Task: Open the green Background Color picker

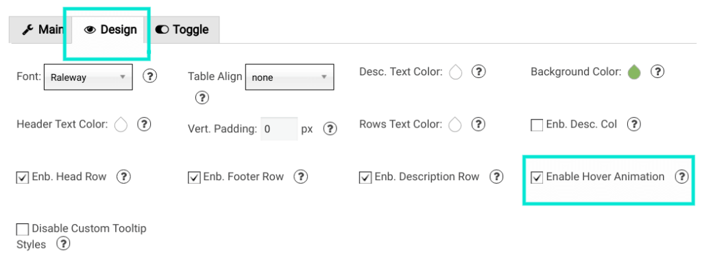Action: (634, 72)
